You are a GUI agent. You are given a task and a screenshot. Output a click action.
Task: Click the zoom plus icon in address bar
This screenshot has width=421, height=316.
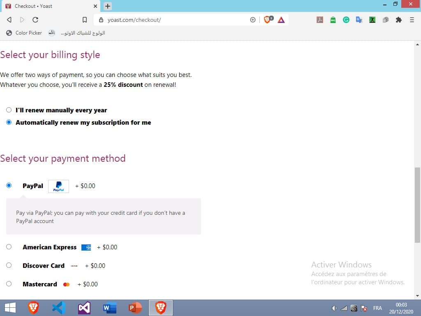tap(253, 20)
